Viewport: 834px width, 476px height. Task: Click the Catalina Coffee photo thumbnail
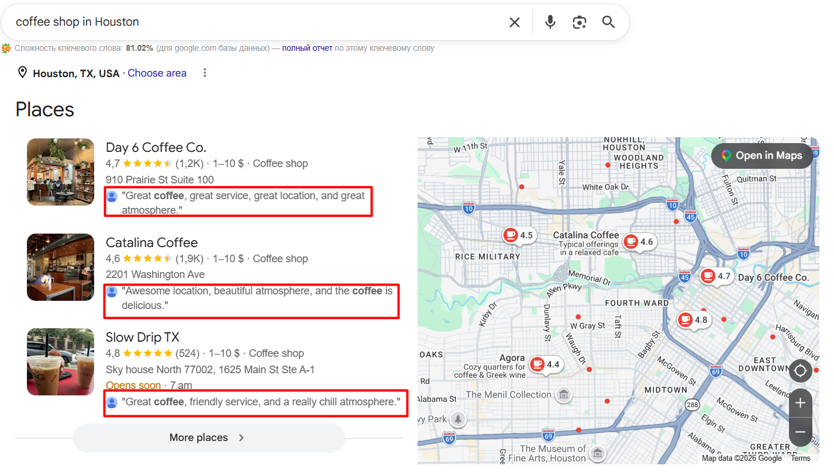60,267
